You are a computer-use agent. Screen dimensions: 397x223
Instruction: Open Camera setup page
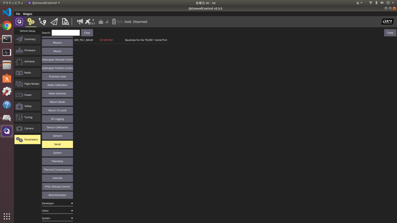(x=27, y=128)
